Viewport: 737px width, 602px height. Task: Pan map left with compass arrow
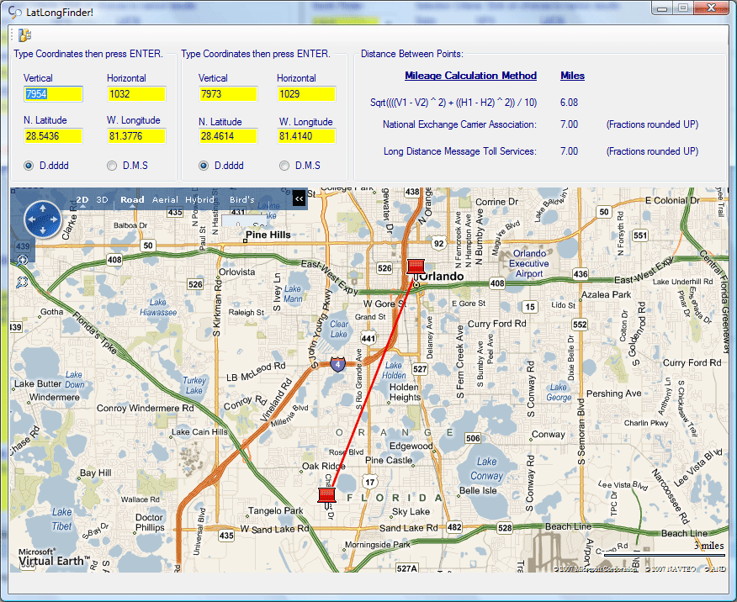[32, 219]
